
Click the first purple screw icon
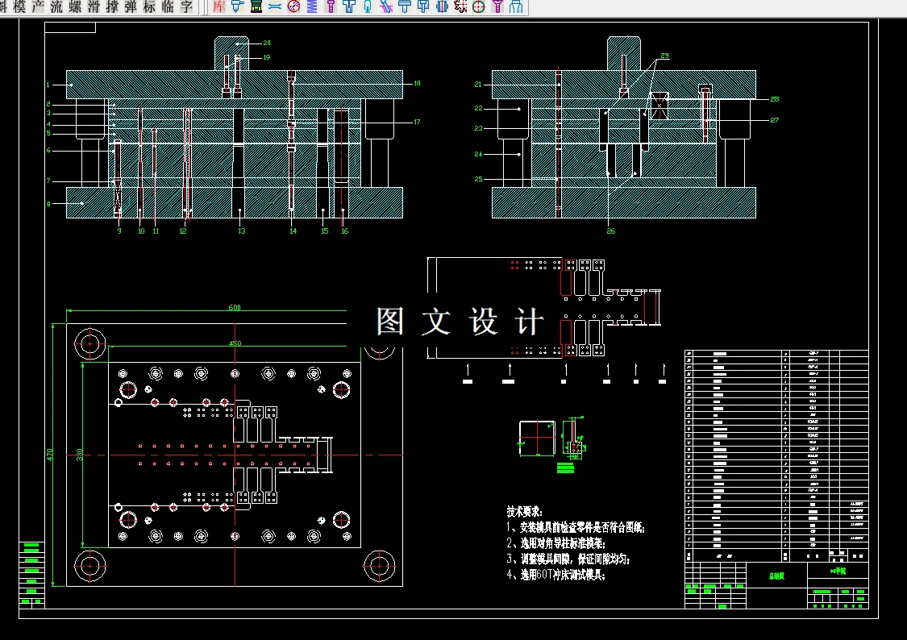coord(331,7)
